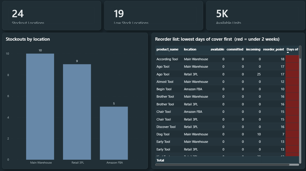The image size is (306, 171).
Task: Sort by the reorder_point column header
Action: click(x=273, y=49)
